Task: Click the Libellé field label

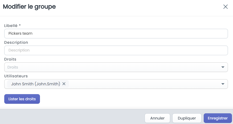Action: coord(11,26)
